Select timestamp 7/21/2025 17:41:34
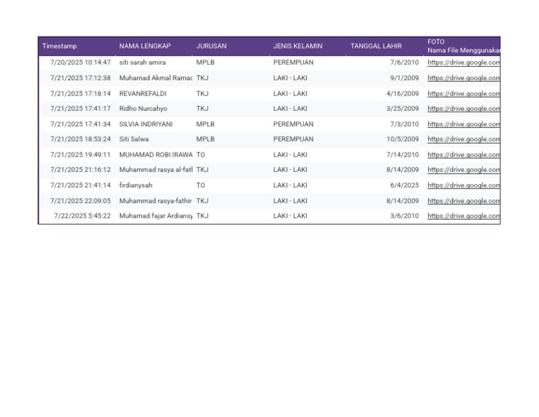 (x=81, y=124)
